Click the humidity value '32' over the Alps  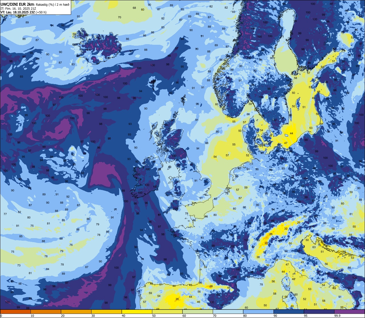[x=286, y=228]
